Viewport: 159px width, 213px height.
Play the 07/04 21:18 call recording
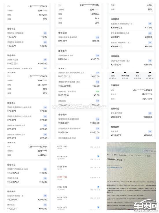pos(98,187)
